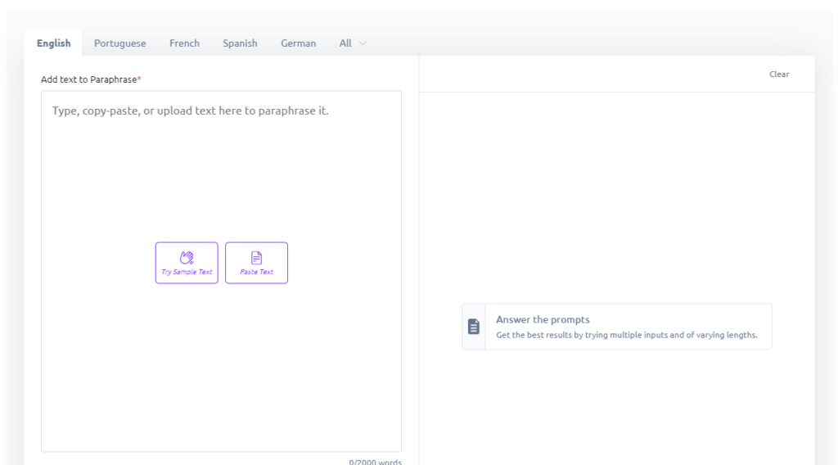Select the Portuguese language tab
Image resolution: width=838 pixels, height=465 pixels.
click(x=119, y=43)
